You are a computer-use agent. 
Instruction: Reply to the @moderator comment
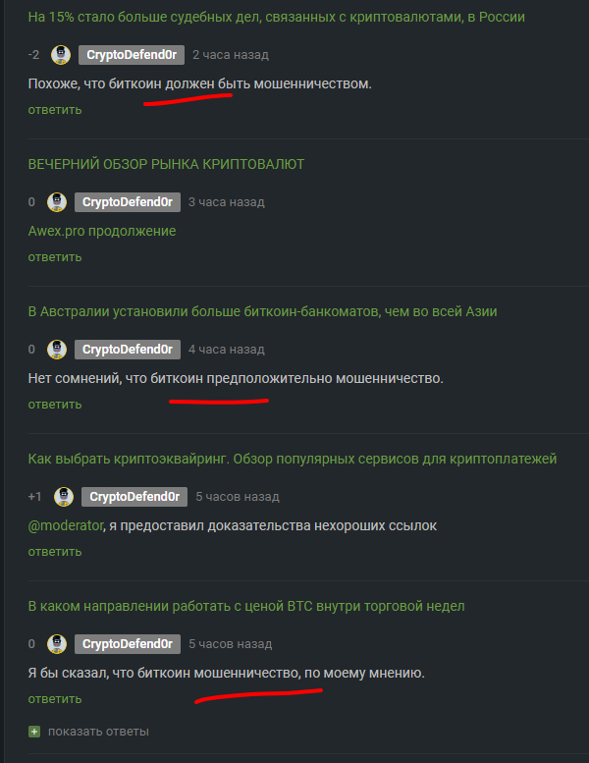pos(54,552)
